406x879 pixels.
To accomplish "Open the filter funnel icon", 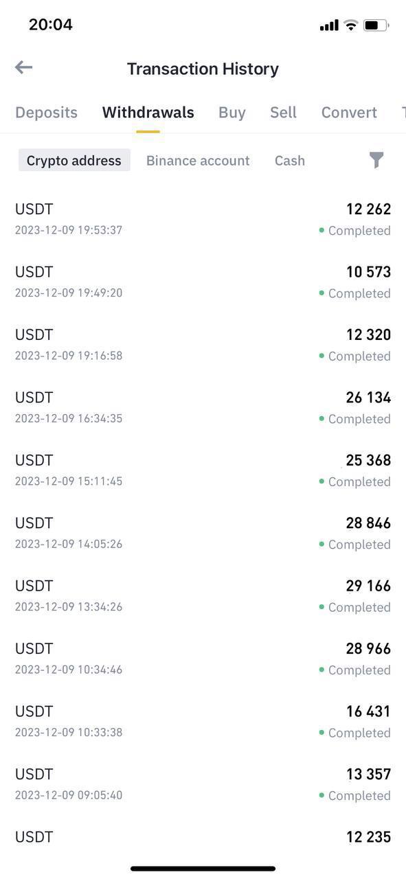I will click(376, 160).
